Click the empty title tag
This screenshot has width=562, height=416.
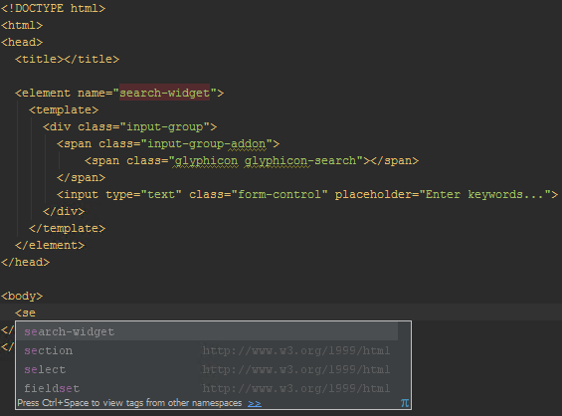(67, 59)
